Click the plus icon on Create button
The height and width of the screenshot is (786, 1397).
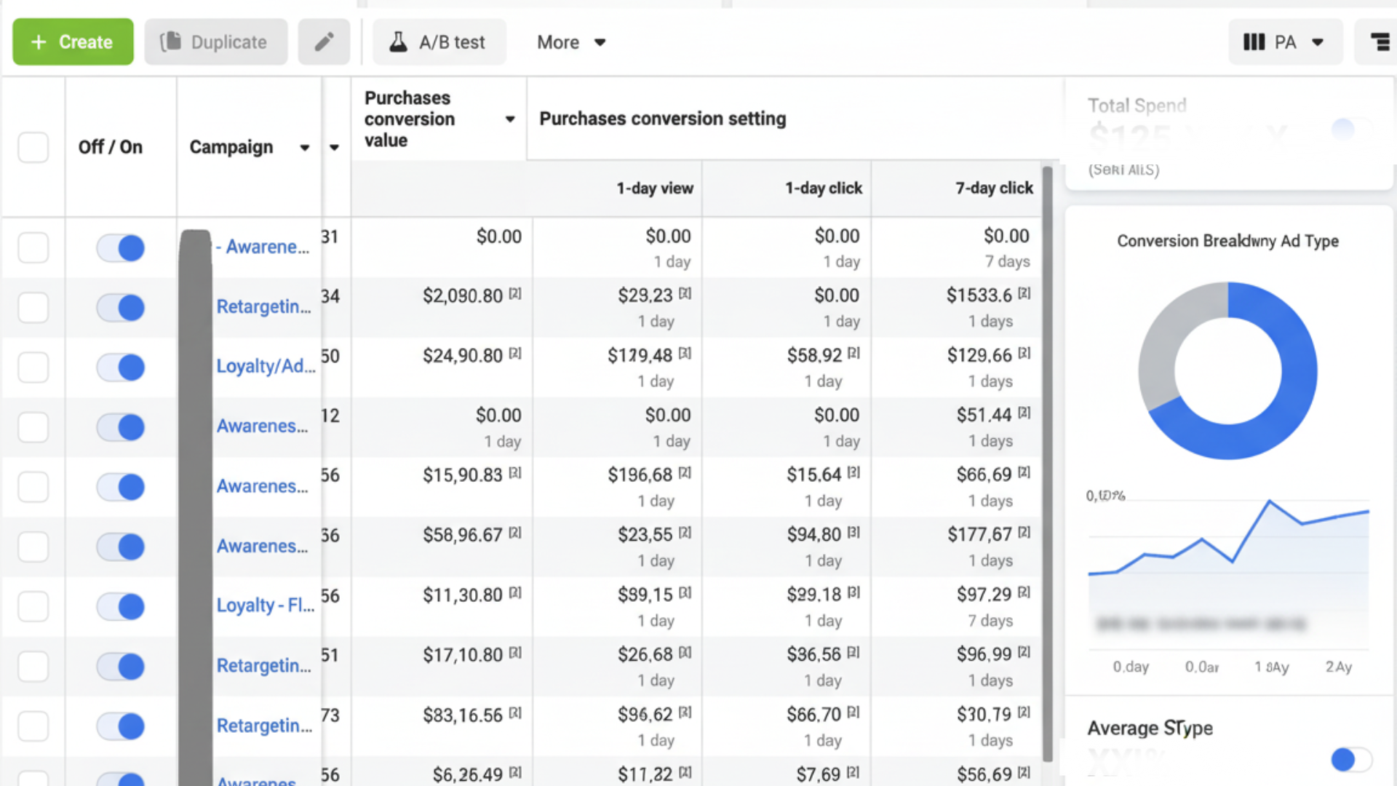click(x=39, y=42)
